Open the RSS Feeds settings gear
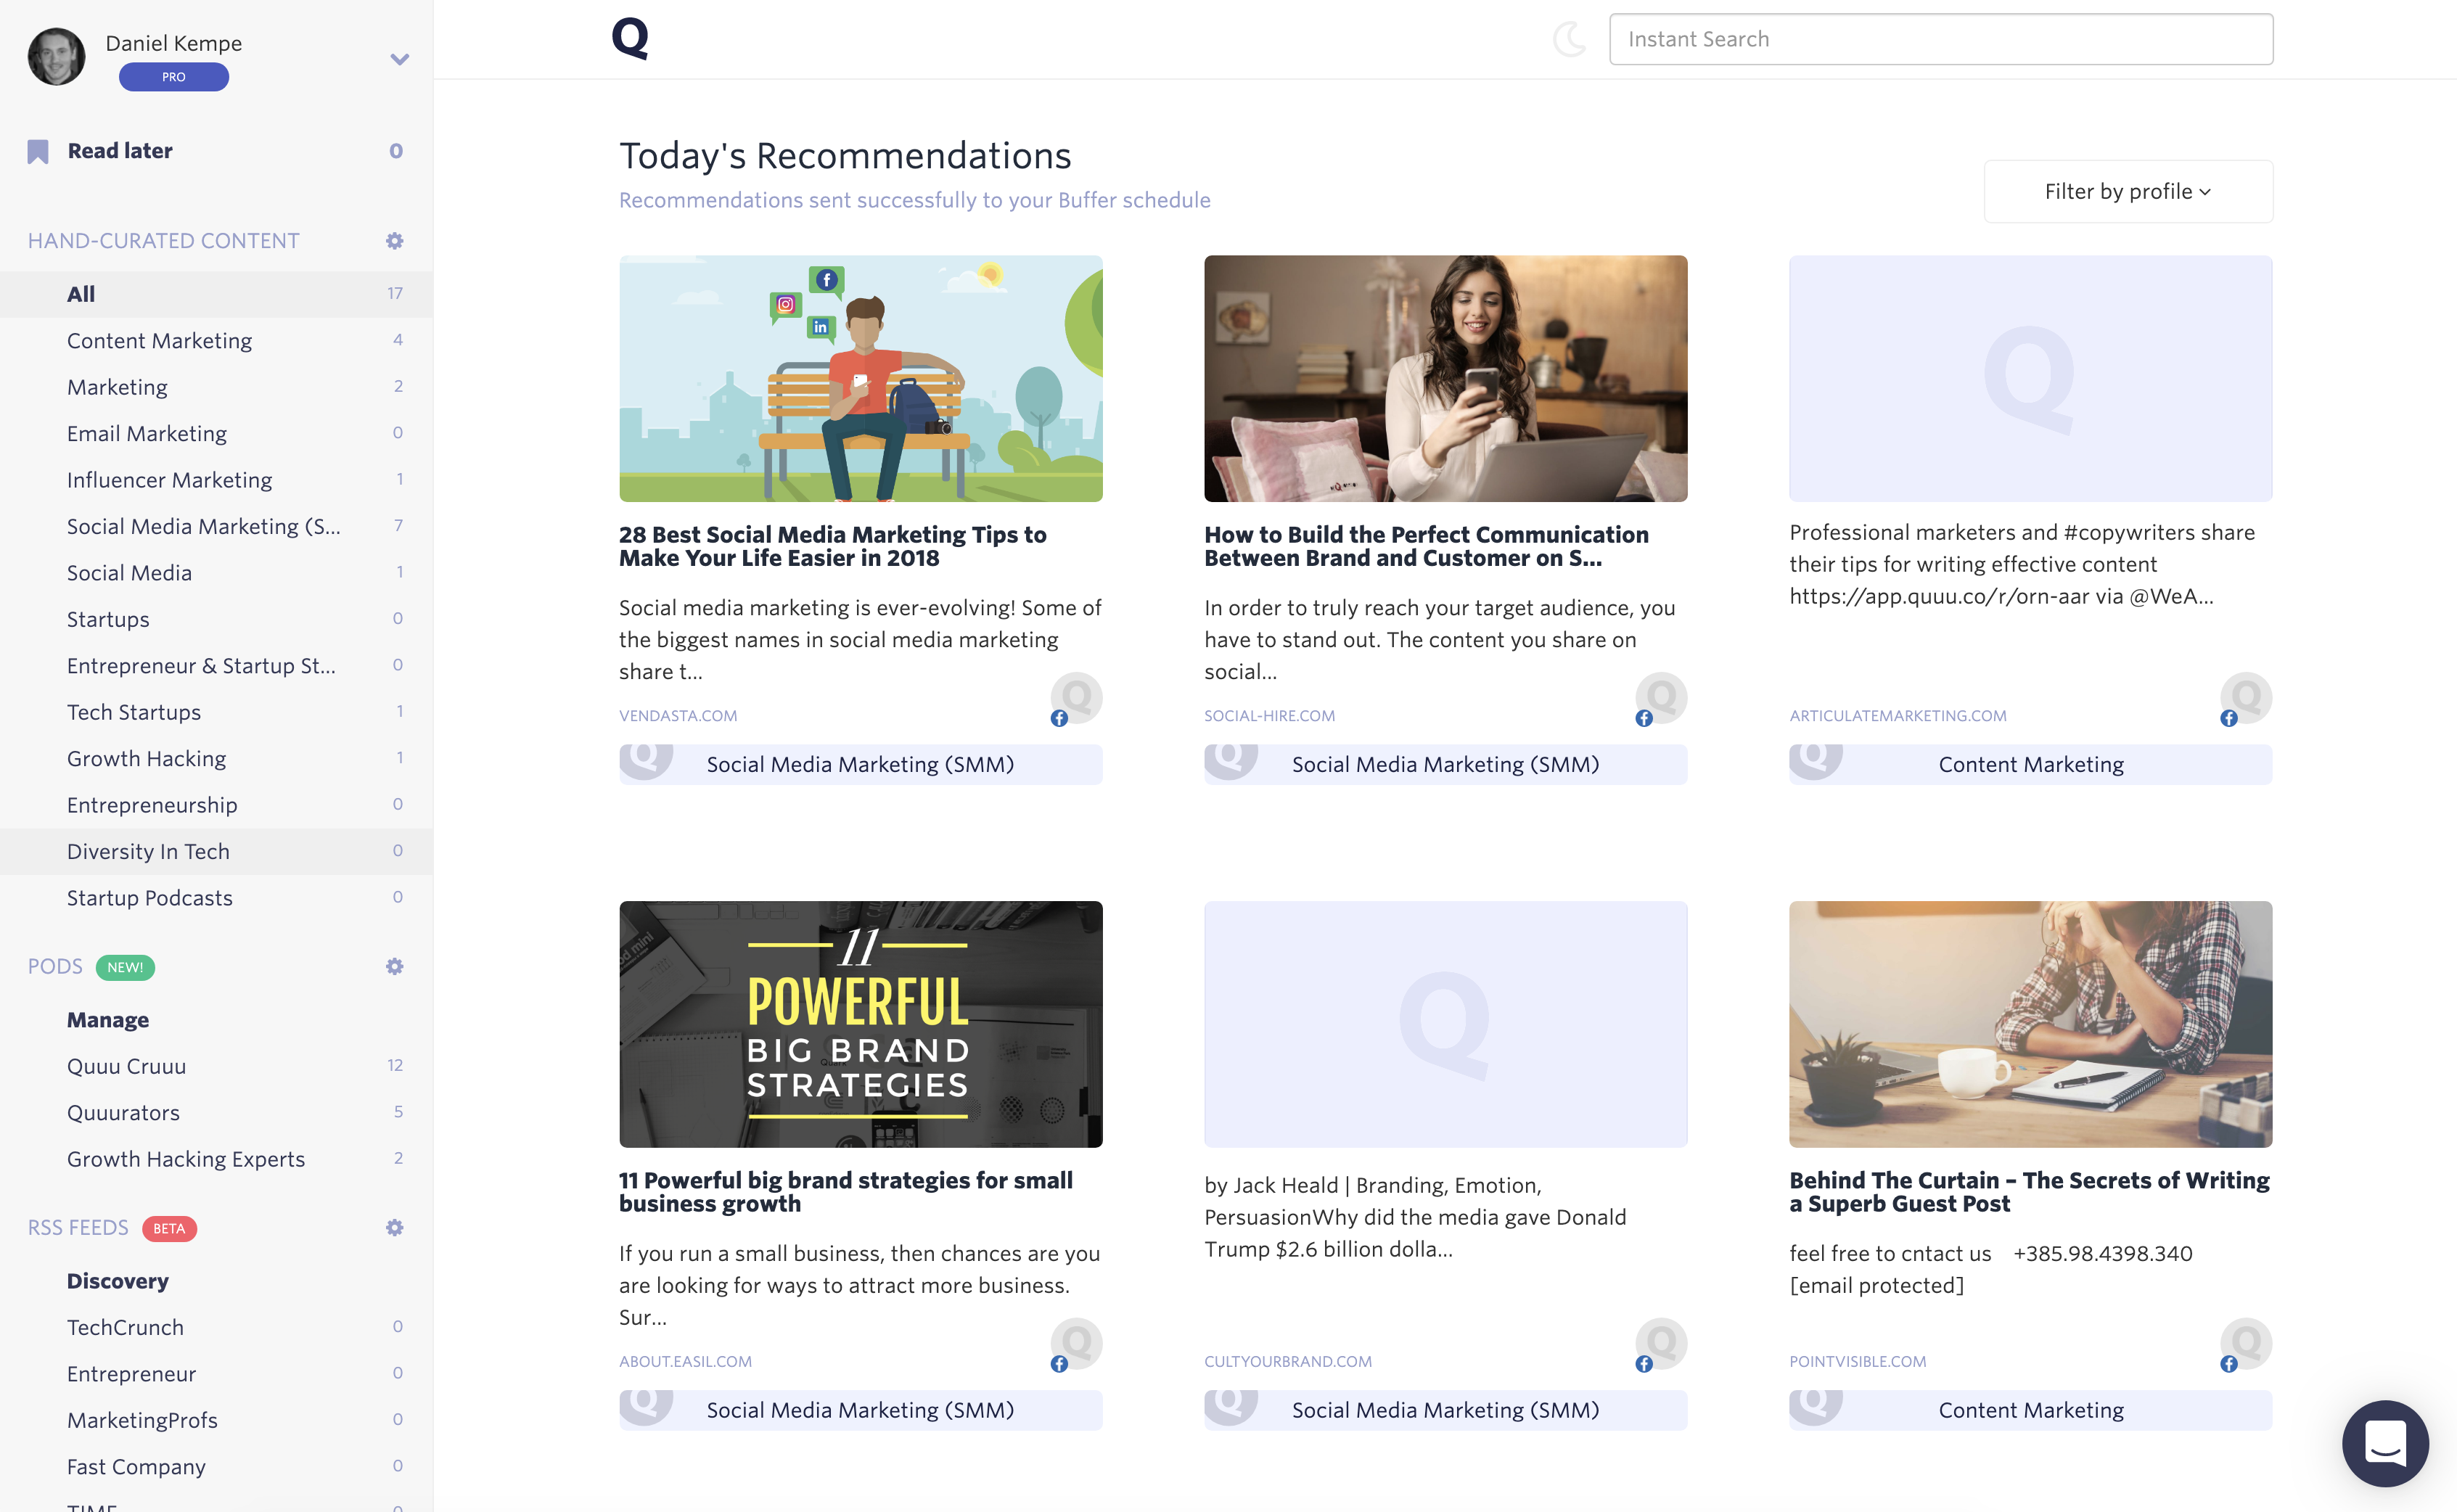 coord(395,1227)
